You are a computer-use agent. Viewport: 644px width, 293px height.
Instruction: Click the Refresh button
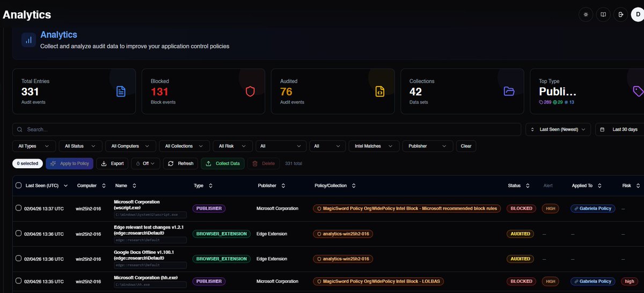tap(180, 163)
